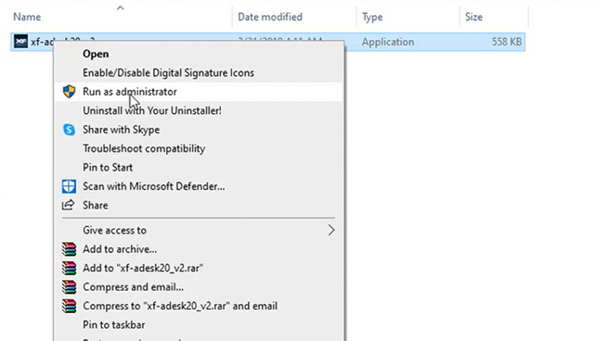Image resolution: width=594 pixels, height=341 pixels.
Task: Click the WinRAR icon beside Compress and email
Action: tap(69, 287)
